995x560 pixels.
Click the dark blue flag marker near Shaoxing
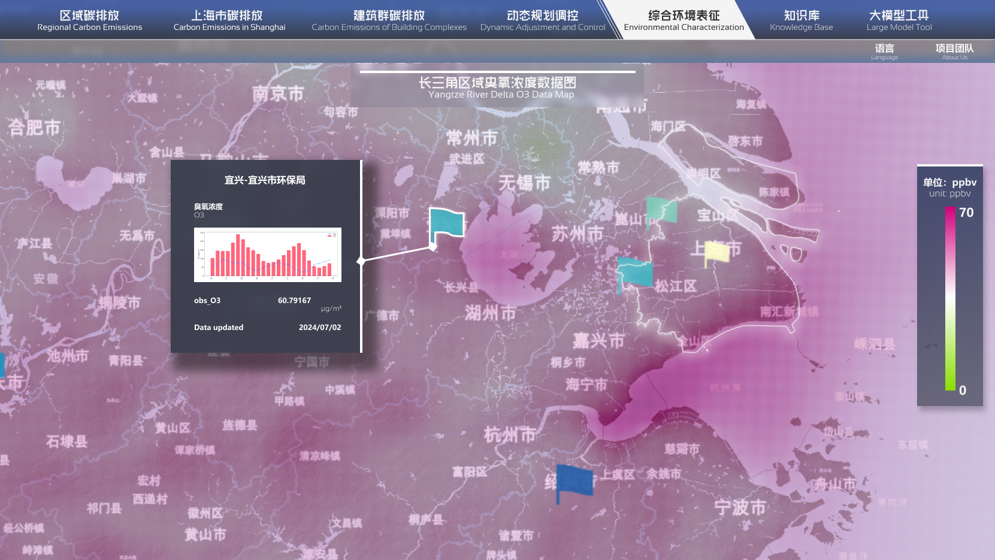pyautogui.click(x=574, y=480)
